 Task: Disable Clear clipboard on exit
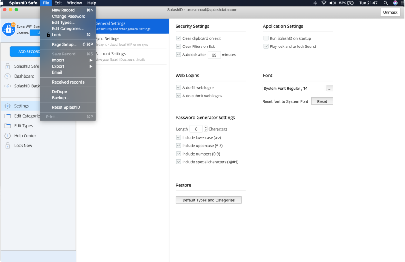pos(179,38)
